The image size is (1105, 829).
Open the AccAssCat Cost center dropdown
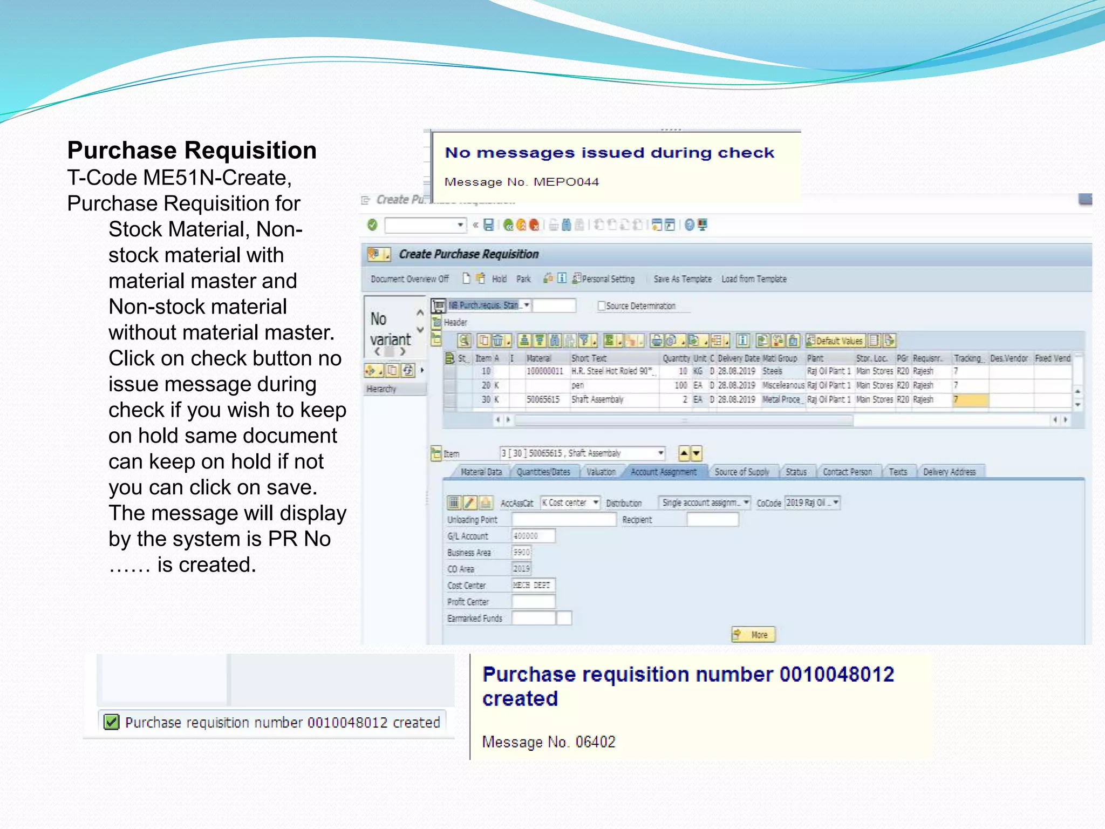[596, 503]
